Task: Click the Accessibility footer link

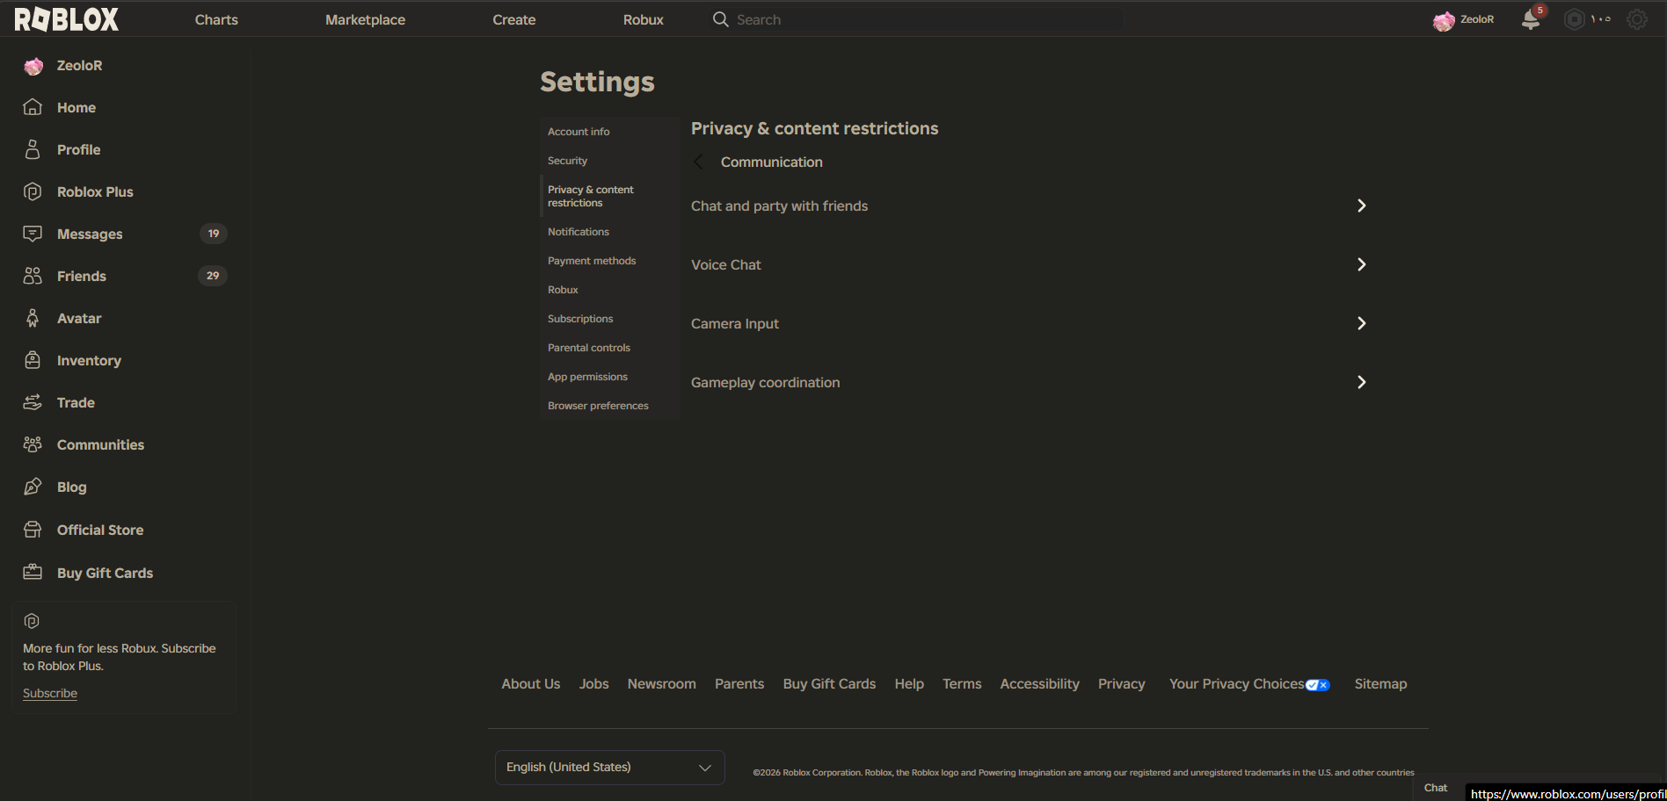Action: click(1039, 684)
